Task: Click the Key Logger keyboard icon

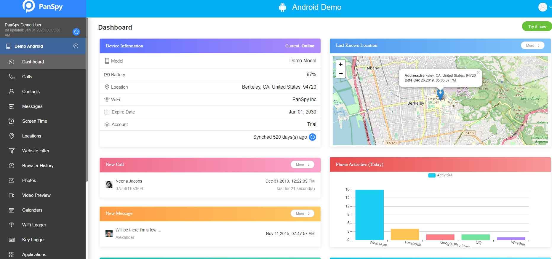Action: pos(12,240)
